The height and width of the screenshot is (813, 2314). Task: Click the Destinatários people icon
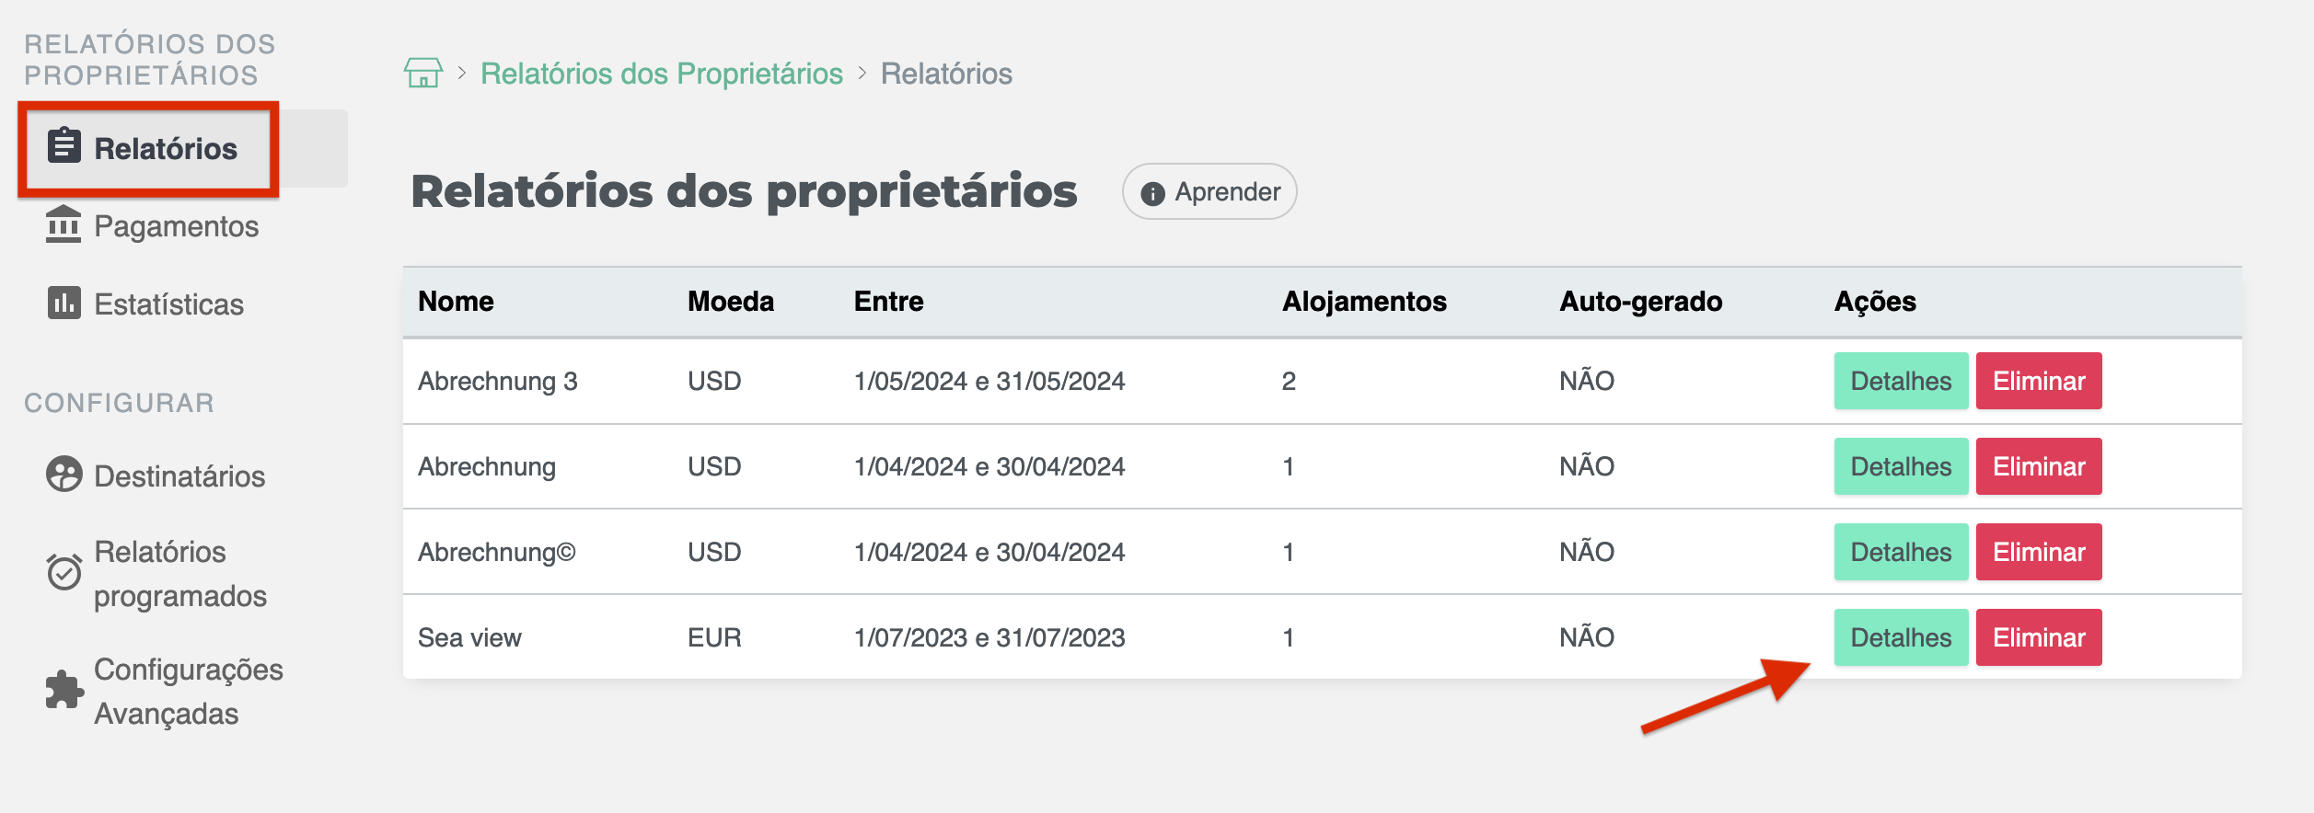click(64, 475)
